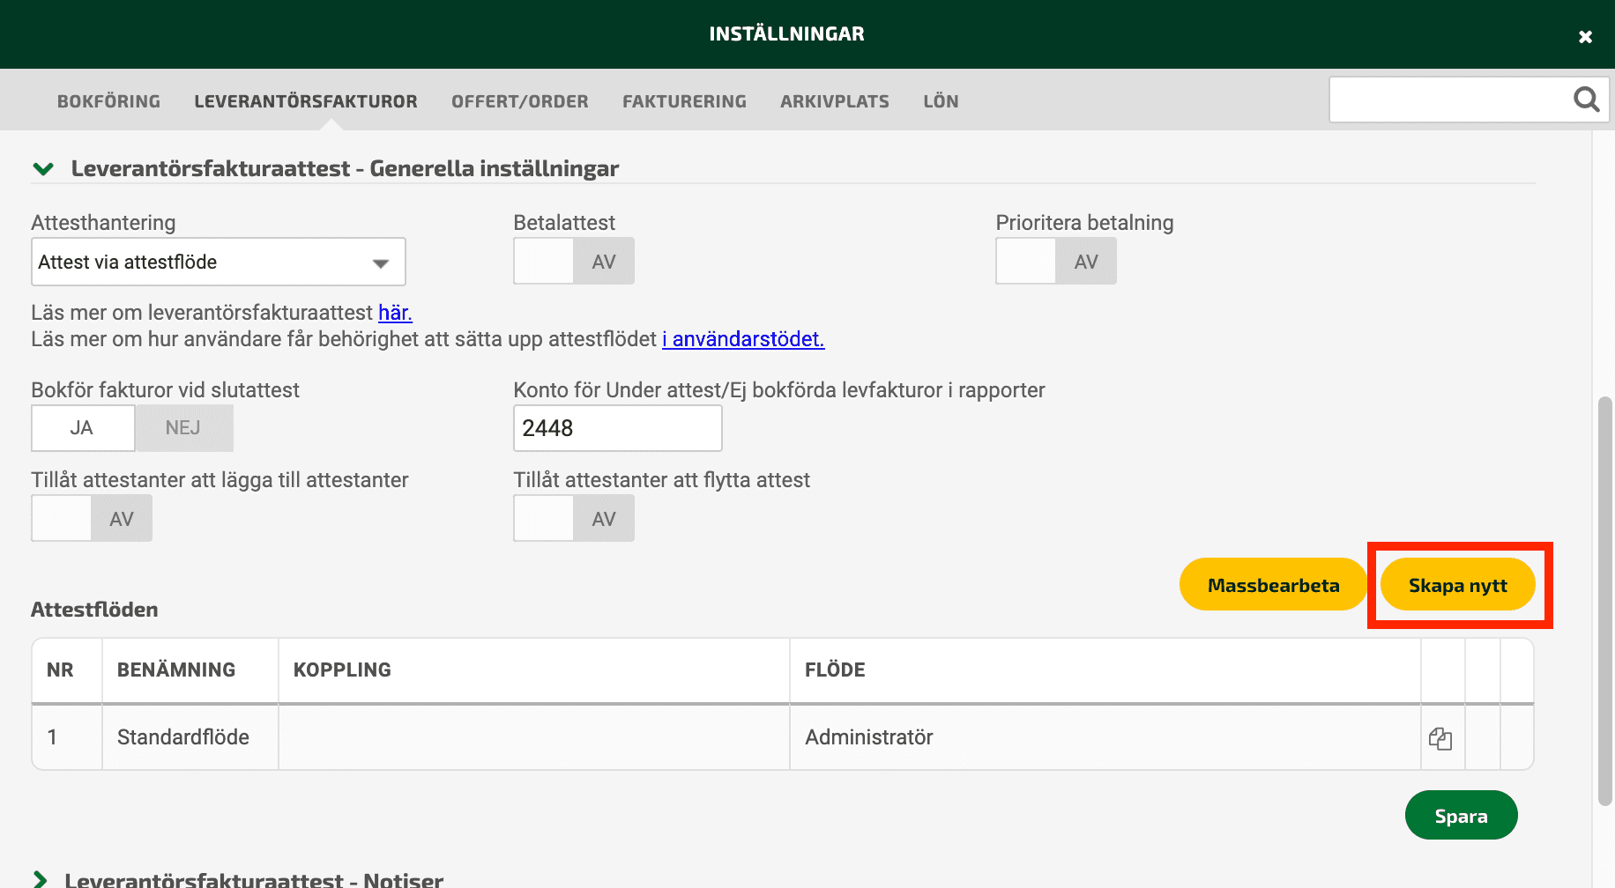Image resolution: width=1615 pixels, height=888 pixels.
Task: Switch to the Leverantörsfakturor tab
Action: pos(306,101)
